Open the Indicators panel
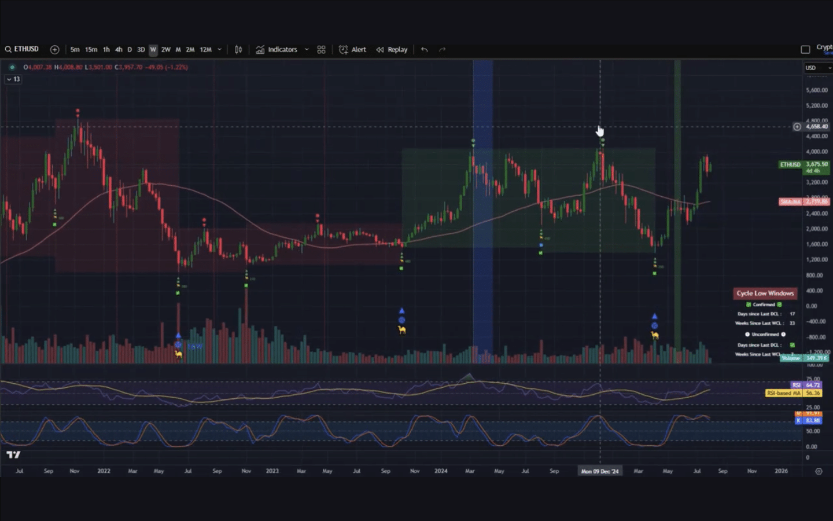 point(277,50)
